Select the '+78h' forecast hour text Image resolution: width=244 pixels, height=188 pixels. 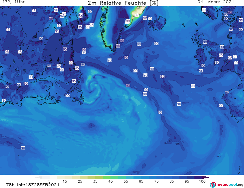(x=8, y=185)
